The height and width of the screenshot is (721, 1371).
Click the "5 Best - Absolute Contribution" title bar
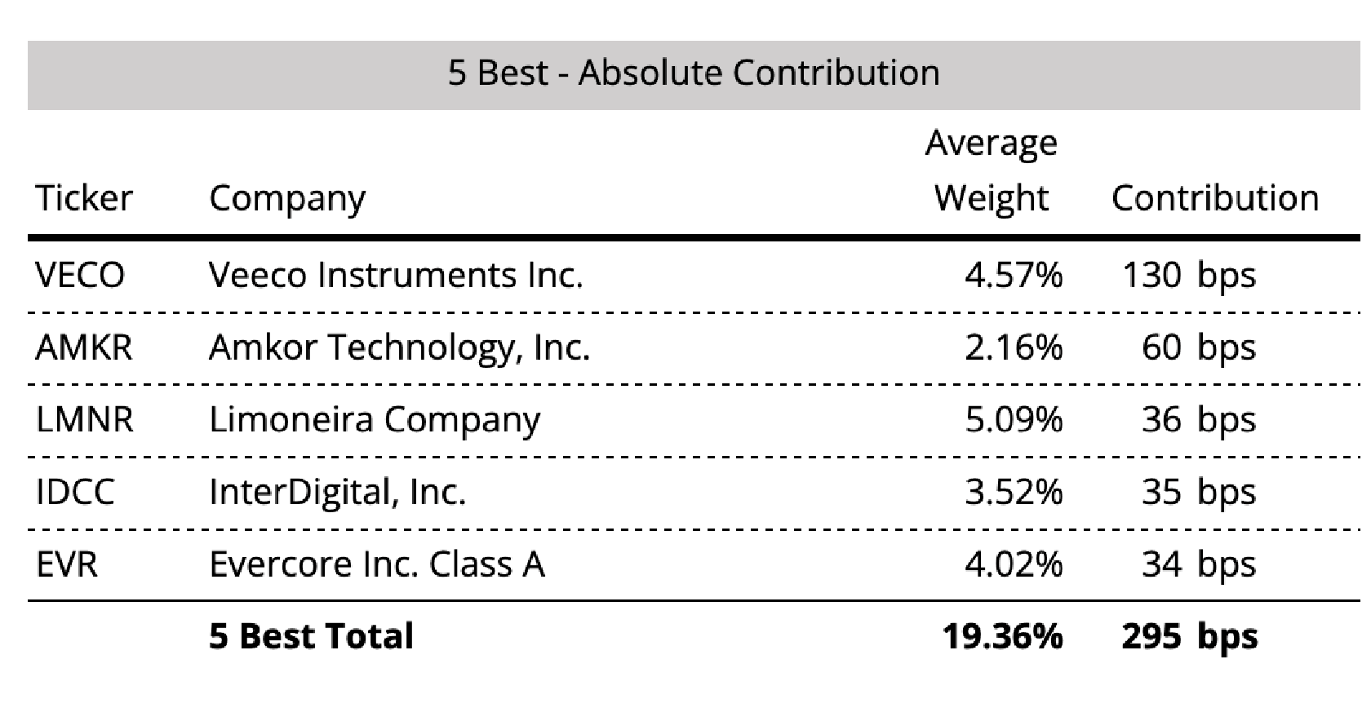(x=694, y=73)
